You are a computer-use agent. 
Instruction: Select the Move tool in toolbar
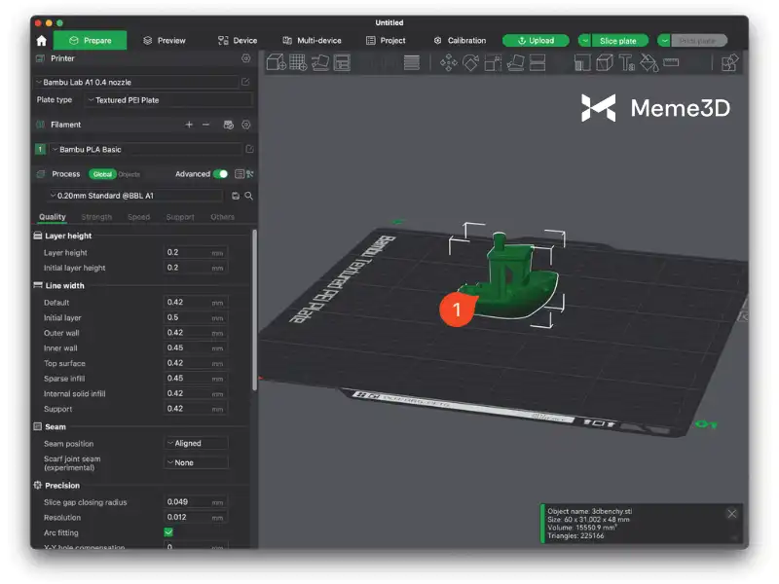pyautogui.click(x=448, y=63)
